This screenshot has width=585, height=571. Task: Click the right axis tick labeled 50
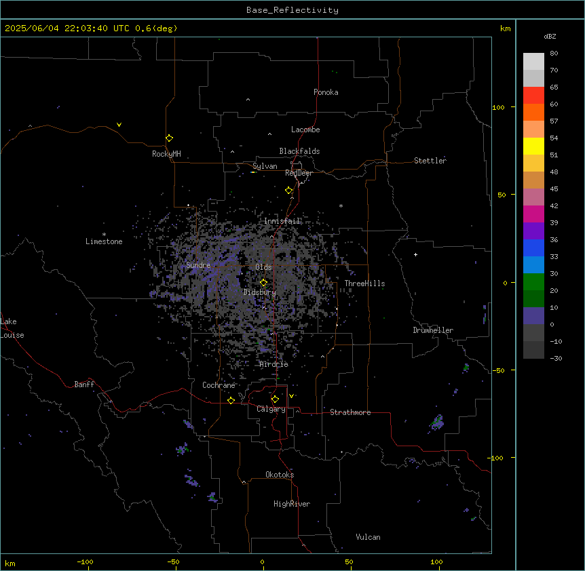(x=502, y=195)
